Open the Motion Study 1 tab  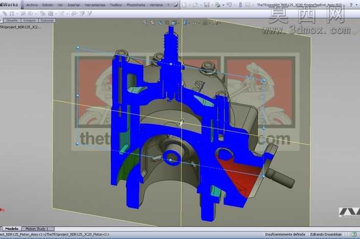tap(37, 228)
